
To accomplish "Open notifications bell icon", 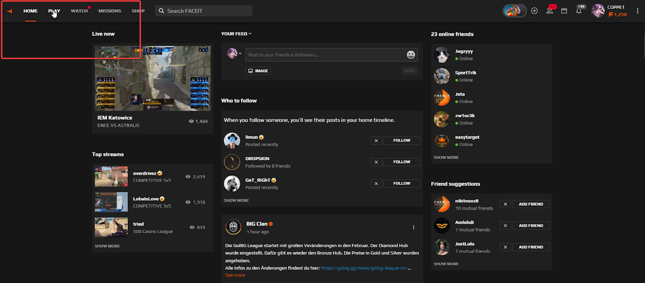I will pyautogui.click(x=579, y=11).
